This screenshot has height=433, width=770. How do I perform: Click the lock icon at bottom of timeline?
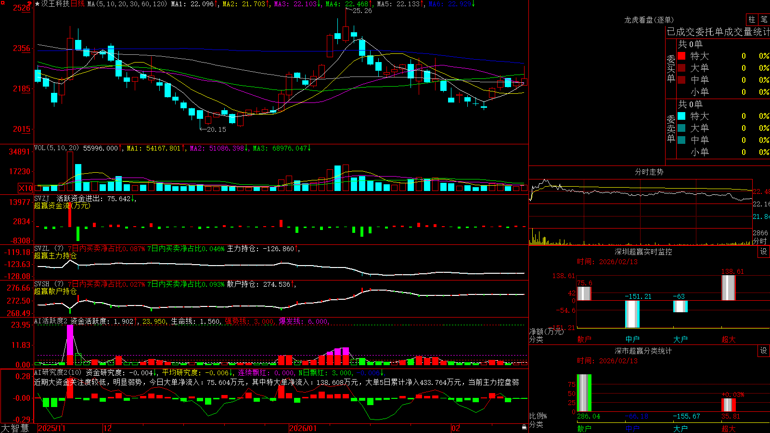pyautogui.click(x=524, y=427)
